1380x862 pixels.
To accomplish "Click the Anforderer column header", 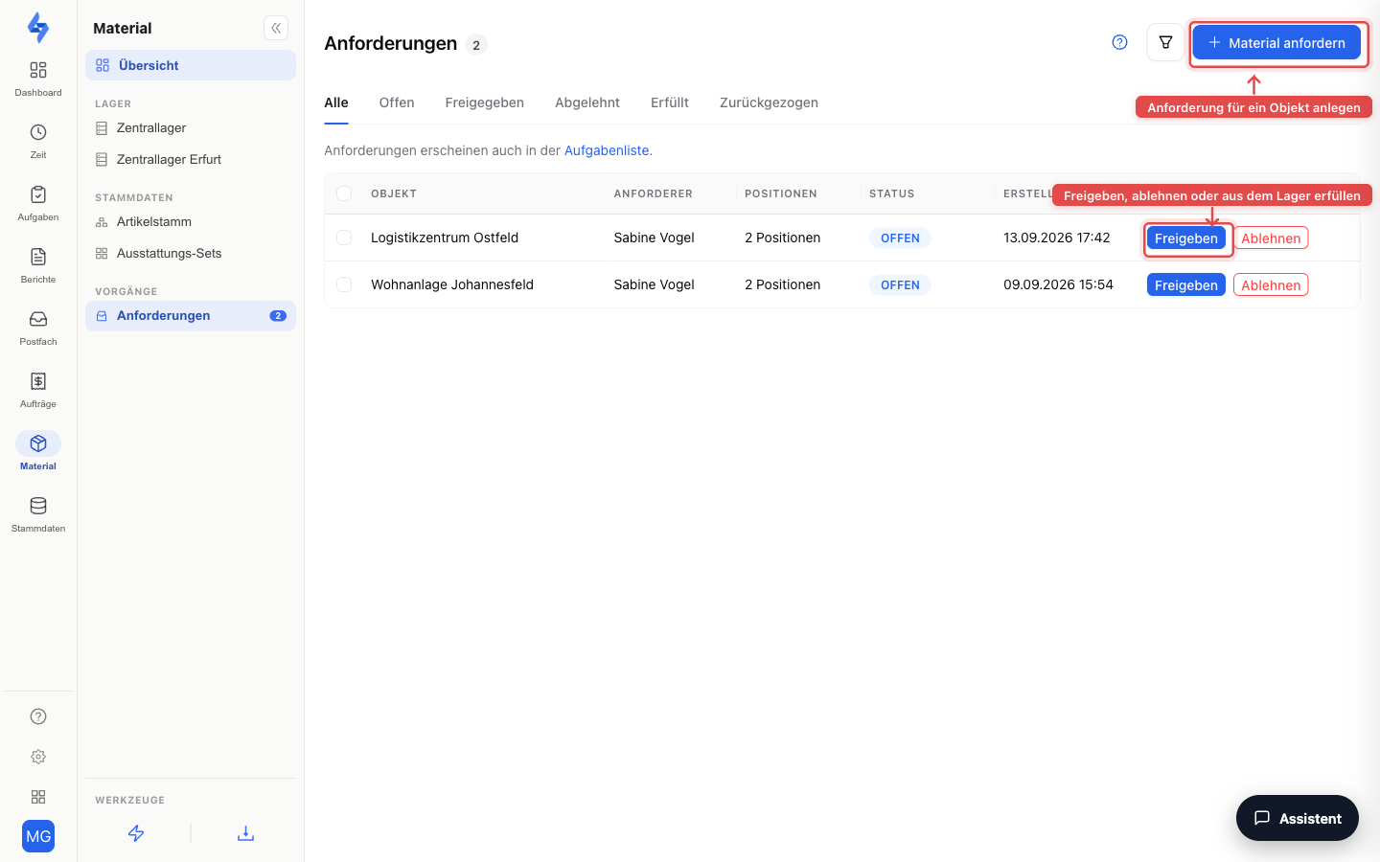I will click(x=654, y=193).
